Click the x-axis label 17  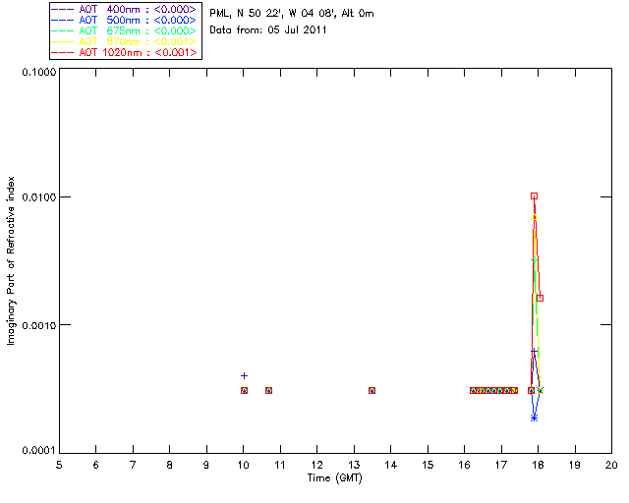(501, 465)
